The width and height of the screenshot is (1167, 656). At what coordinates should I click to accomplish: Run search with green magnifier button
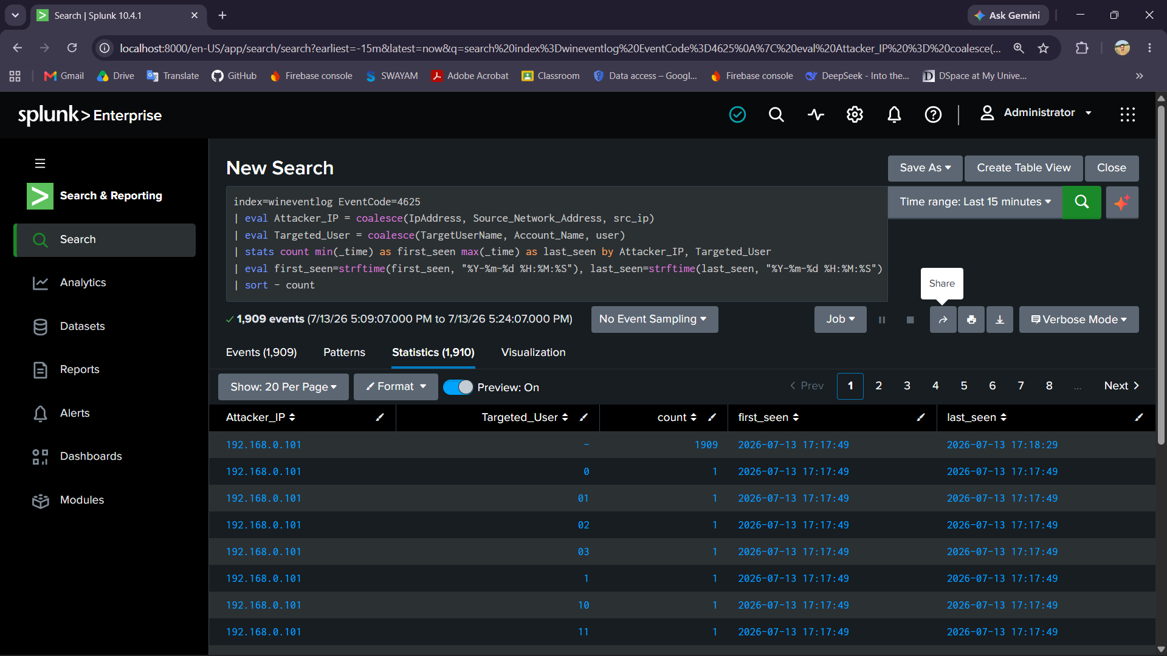pos(1081,202)
